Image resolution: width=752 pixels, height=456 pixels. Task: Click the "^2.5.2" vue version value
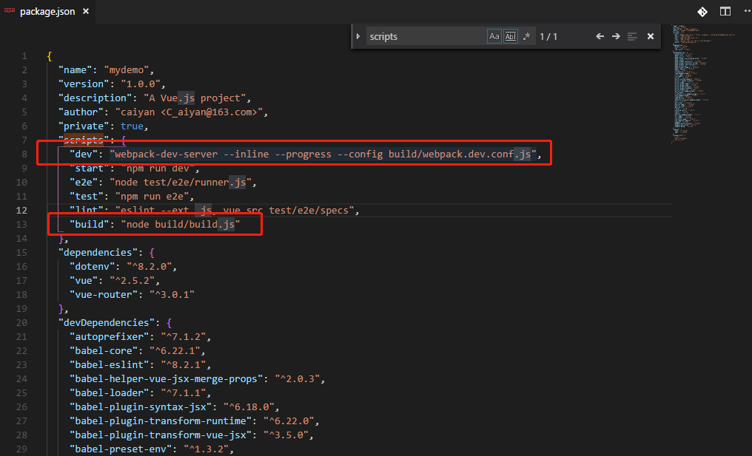132,281
